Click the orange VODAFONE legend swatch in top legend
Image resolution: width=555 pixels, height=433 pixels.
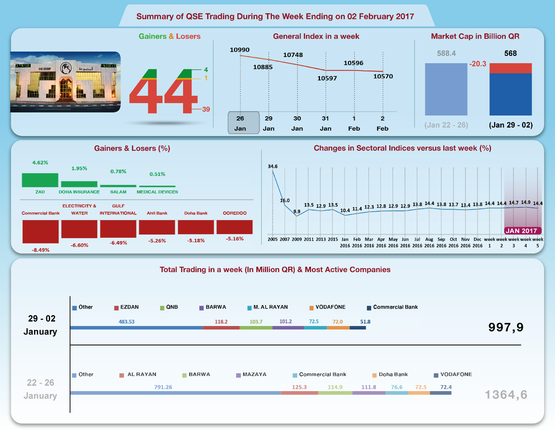(311, 308)
